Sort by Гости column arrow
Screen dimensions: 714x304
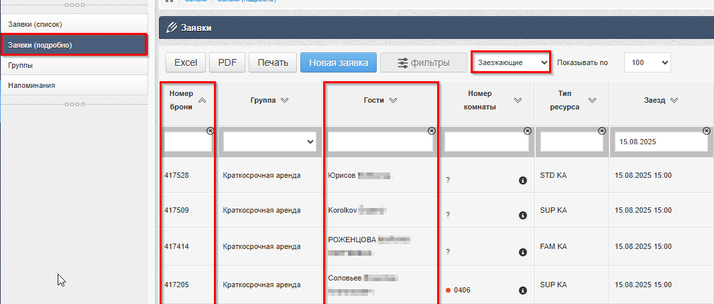tap(394, 101)
